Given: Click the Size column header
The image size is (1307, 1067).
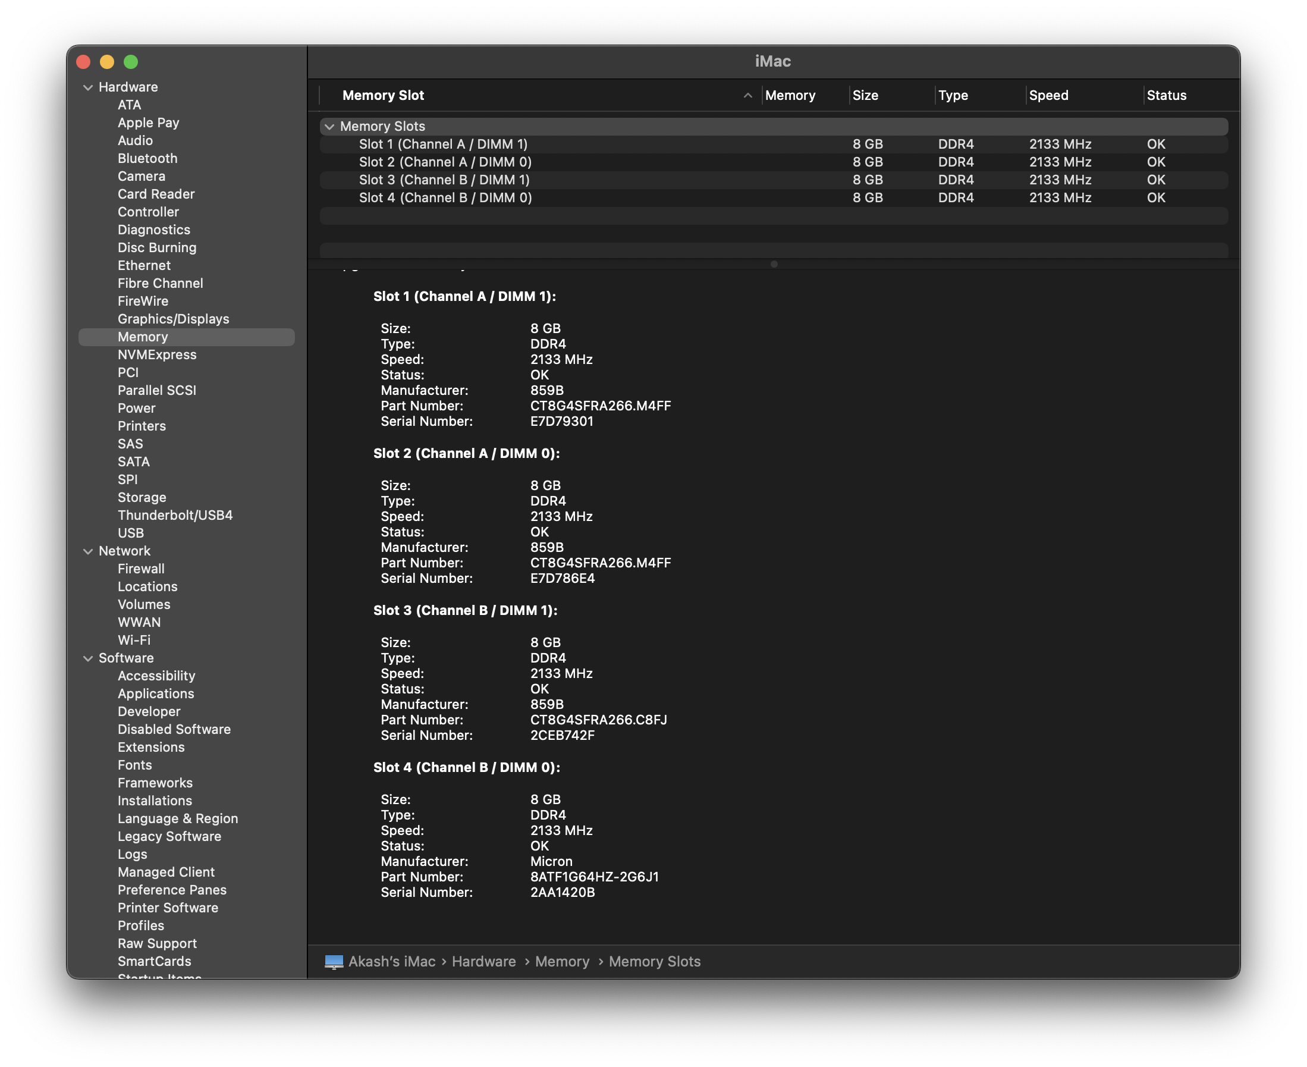Looking at the screenshot, I should pyautogui.click(x=865, y=95).
